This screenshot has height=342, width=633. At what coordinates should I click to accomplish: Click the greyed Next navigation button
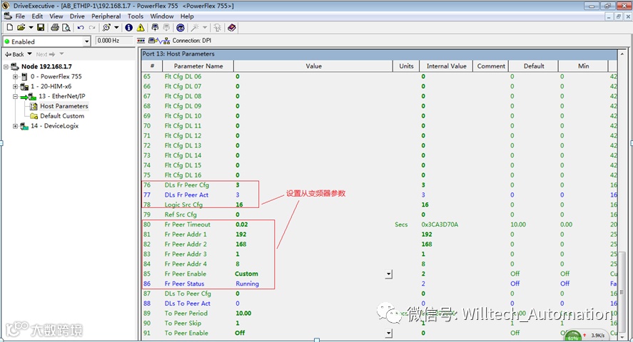45,54
